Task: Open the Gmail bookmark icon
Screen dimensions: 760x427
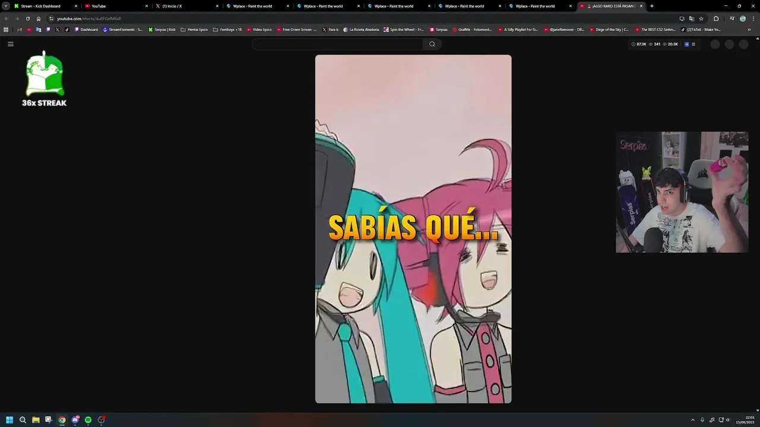Action: tap(20, 29)
